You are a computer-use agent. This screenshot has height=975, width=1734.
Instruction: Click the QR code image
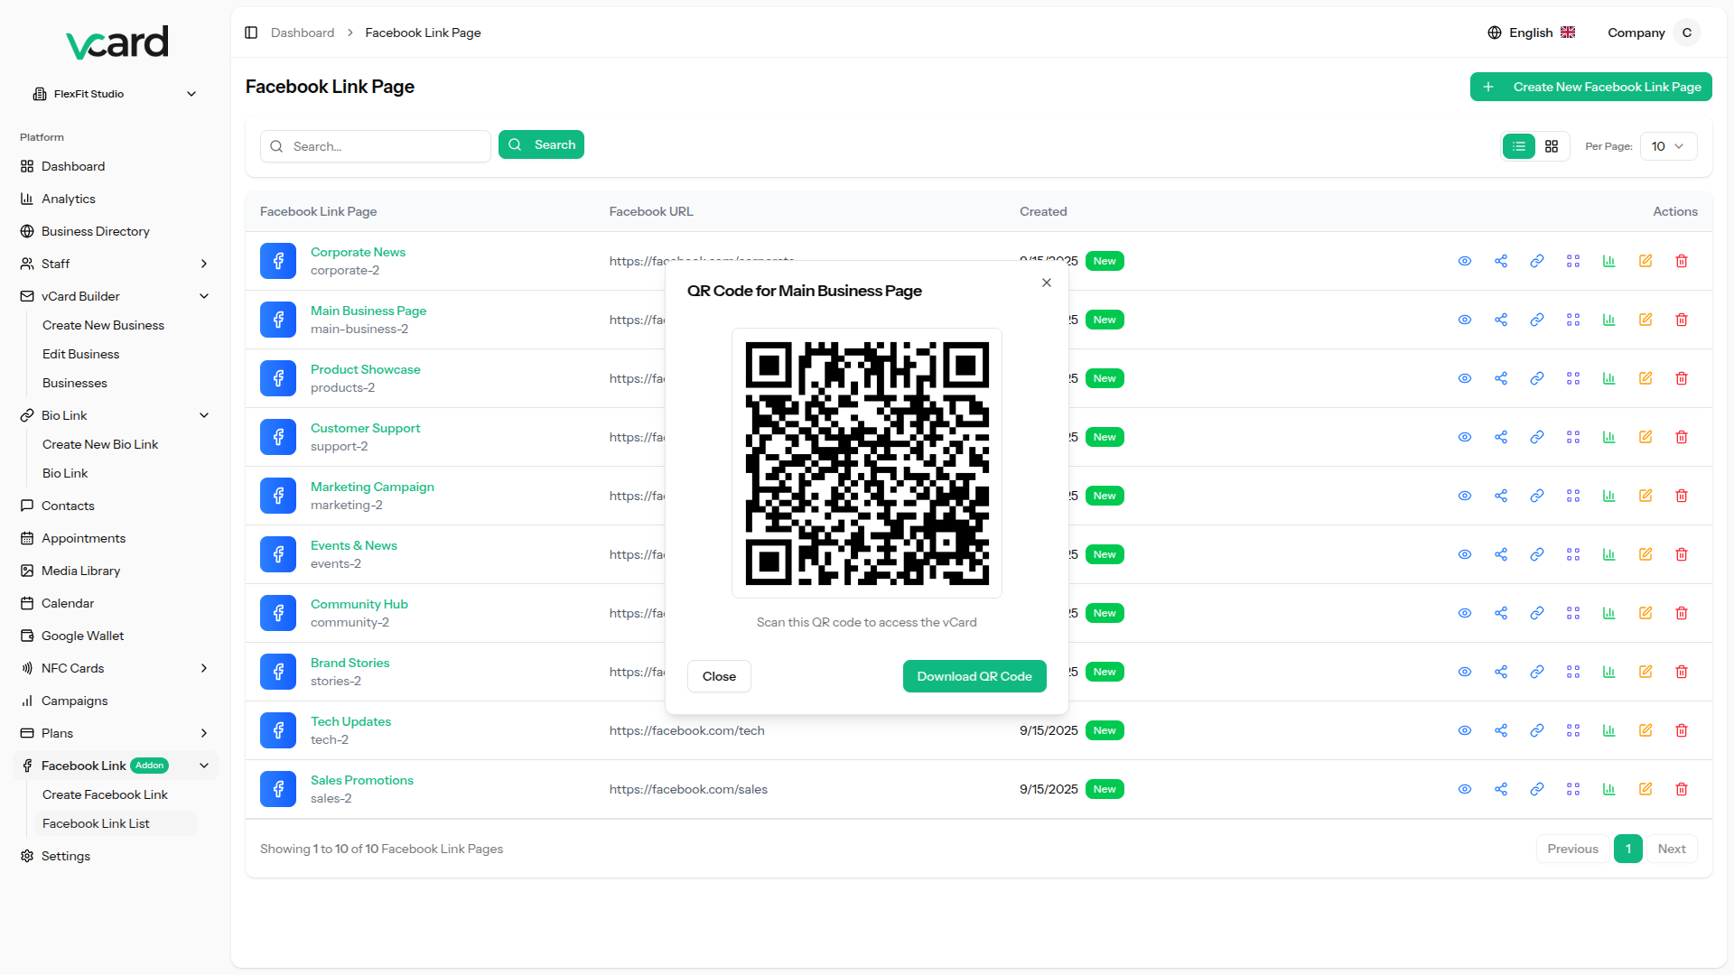click(x=867, y=463)
